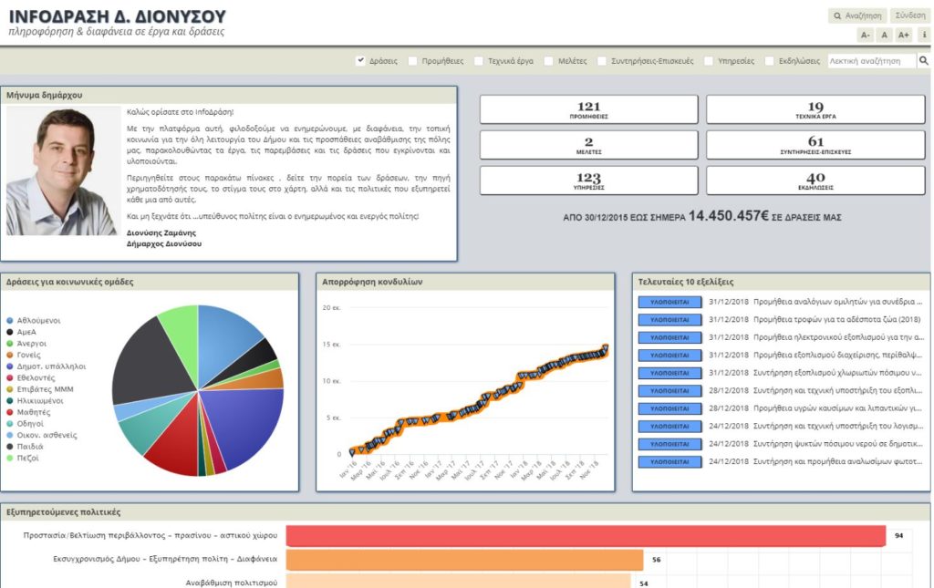Enable the Προμήθειες filter checkbox
Screen dimensions: 934x588
point(413,61)
